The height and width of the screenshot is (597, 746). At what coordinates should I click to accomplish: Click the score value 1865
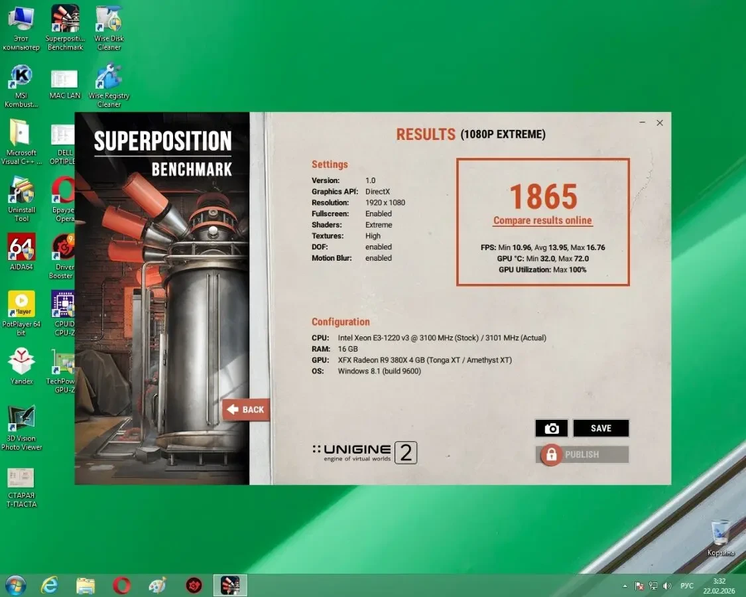[543, 196]
